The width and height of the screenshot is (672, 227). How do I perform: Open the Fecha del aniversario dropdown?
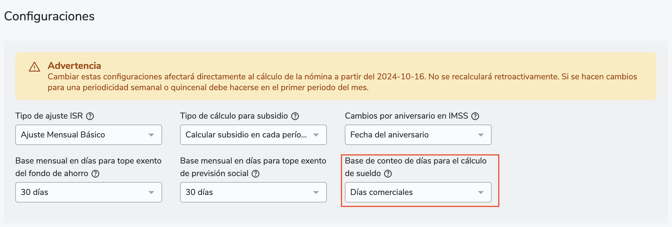[418, 135]
